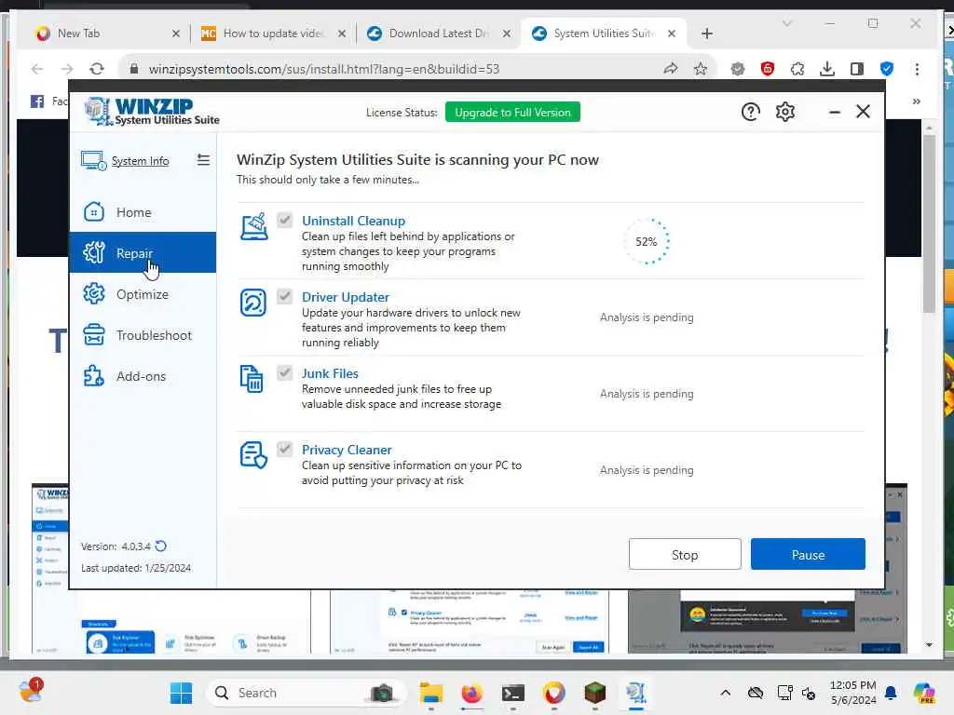
Task: Open the Privacy Cleaner link
Action: pyautogui.click(x=347, y=450)
